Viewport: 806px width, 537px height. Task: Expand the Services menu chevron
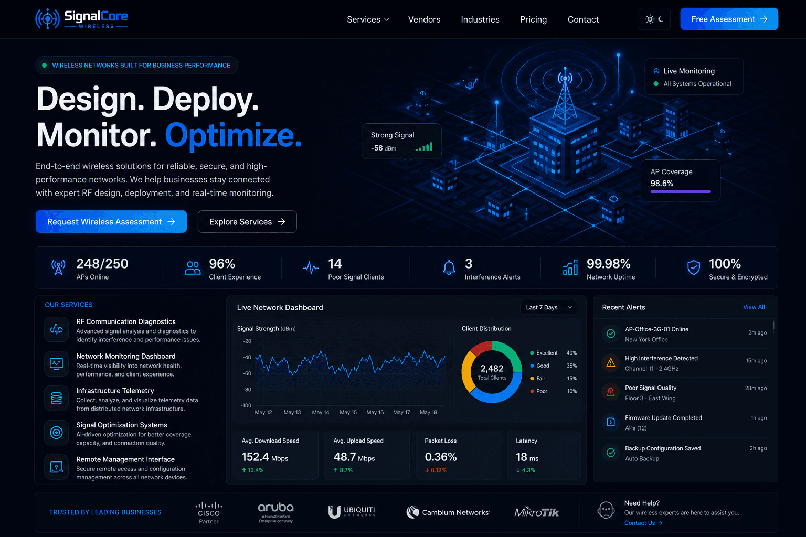(x=387, y=19)
